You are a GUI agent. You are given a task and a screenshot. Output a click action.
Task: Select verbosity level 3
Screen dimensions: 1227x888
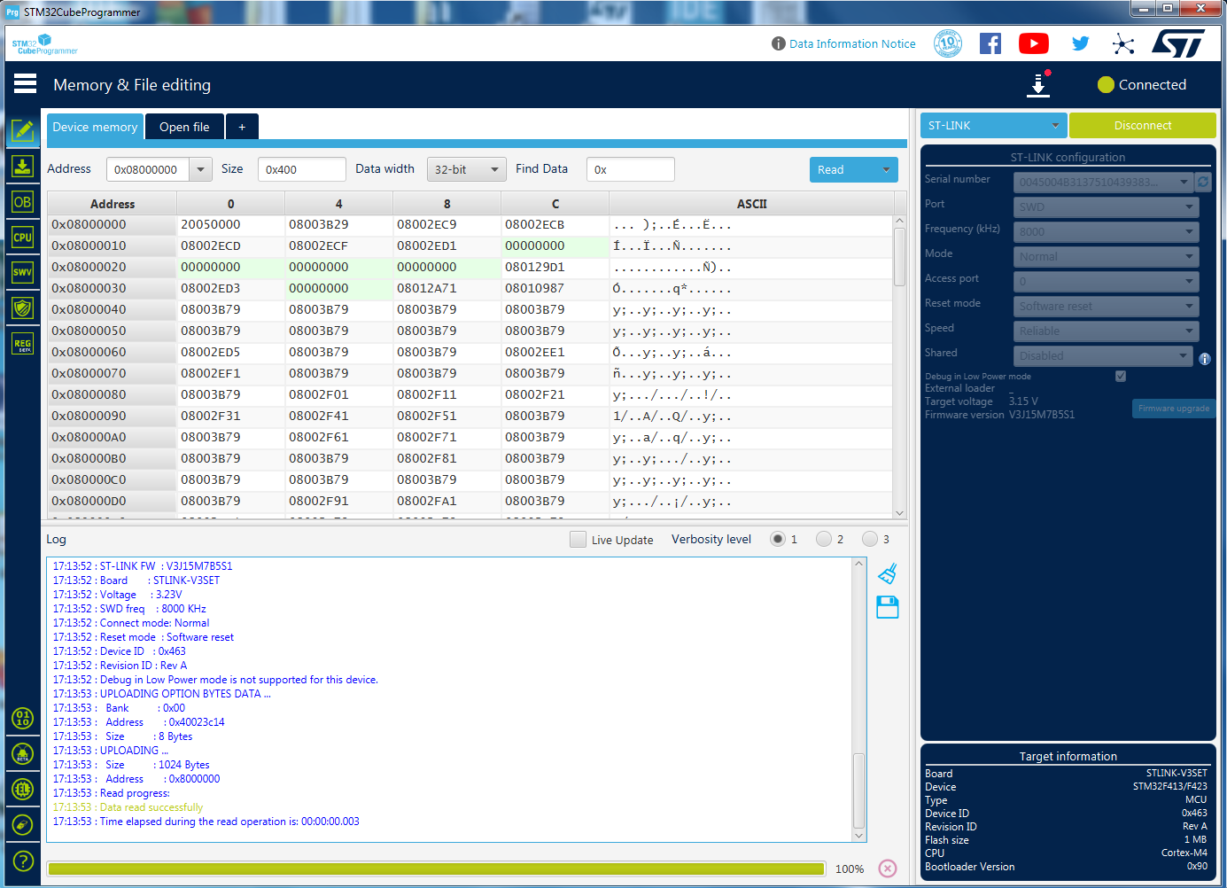click(x=870, y=539)
